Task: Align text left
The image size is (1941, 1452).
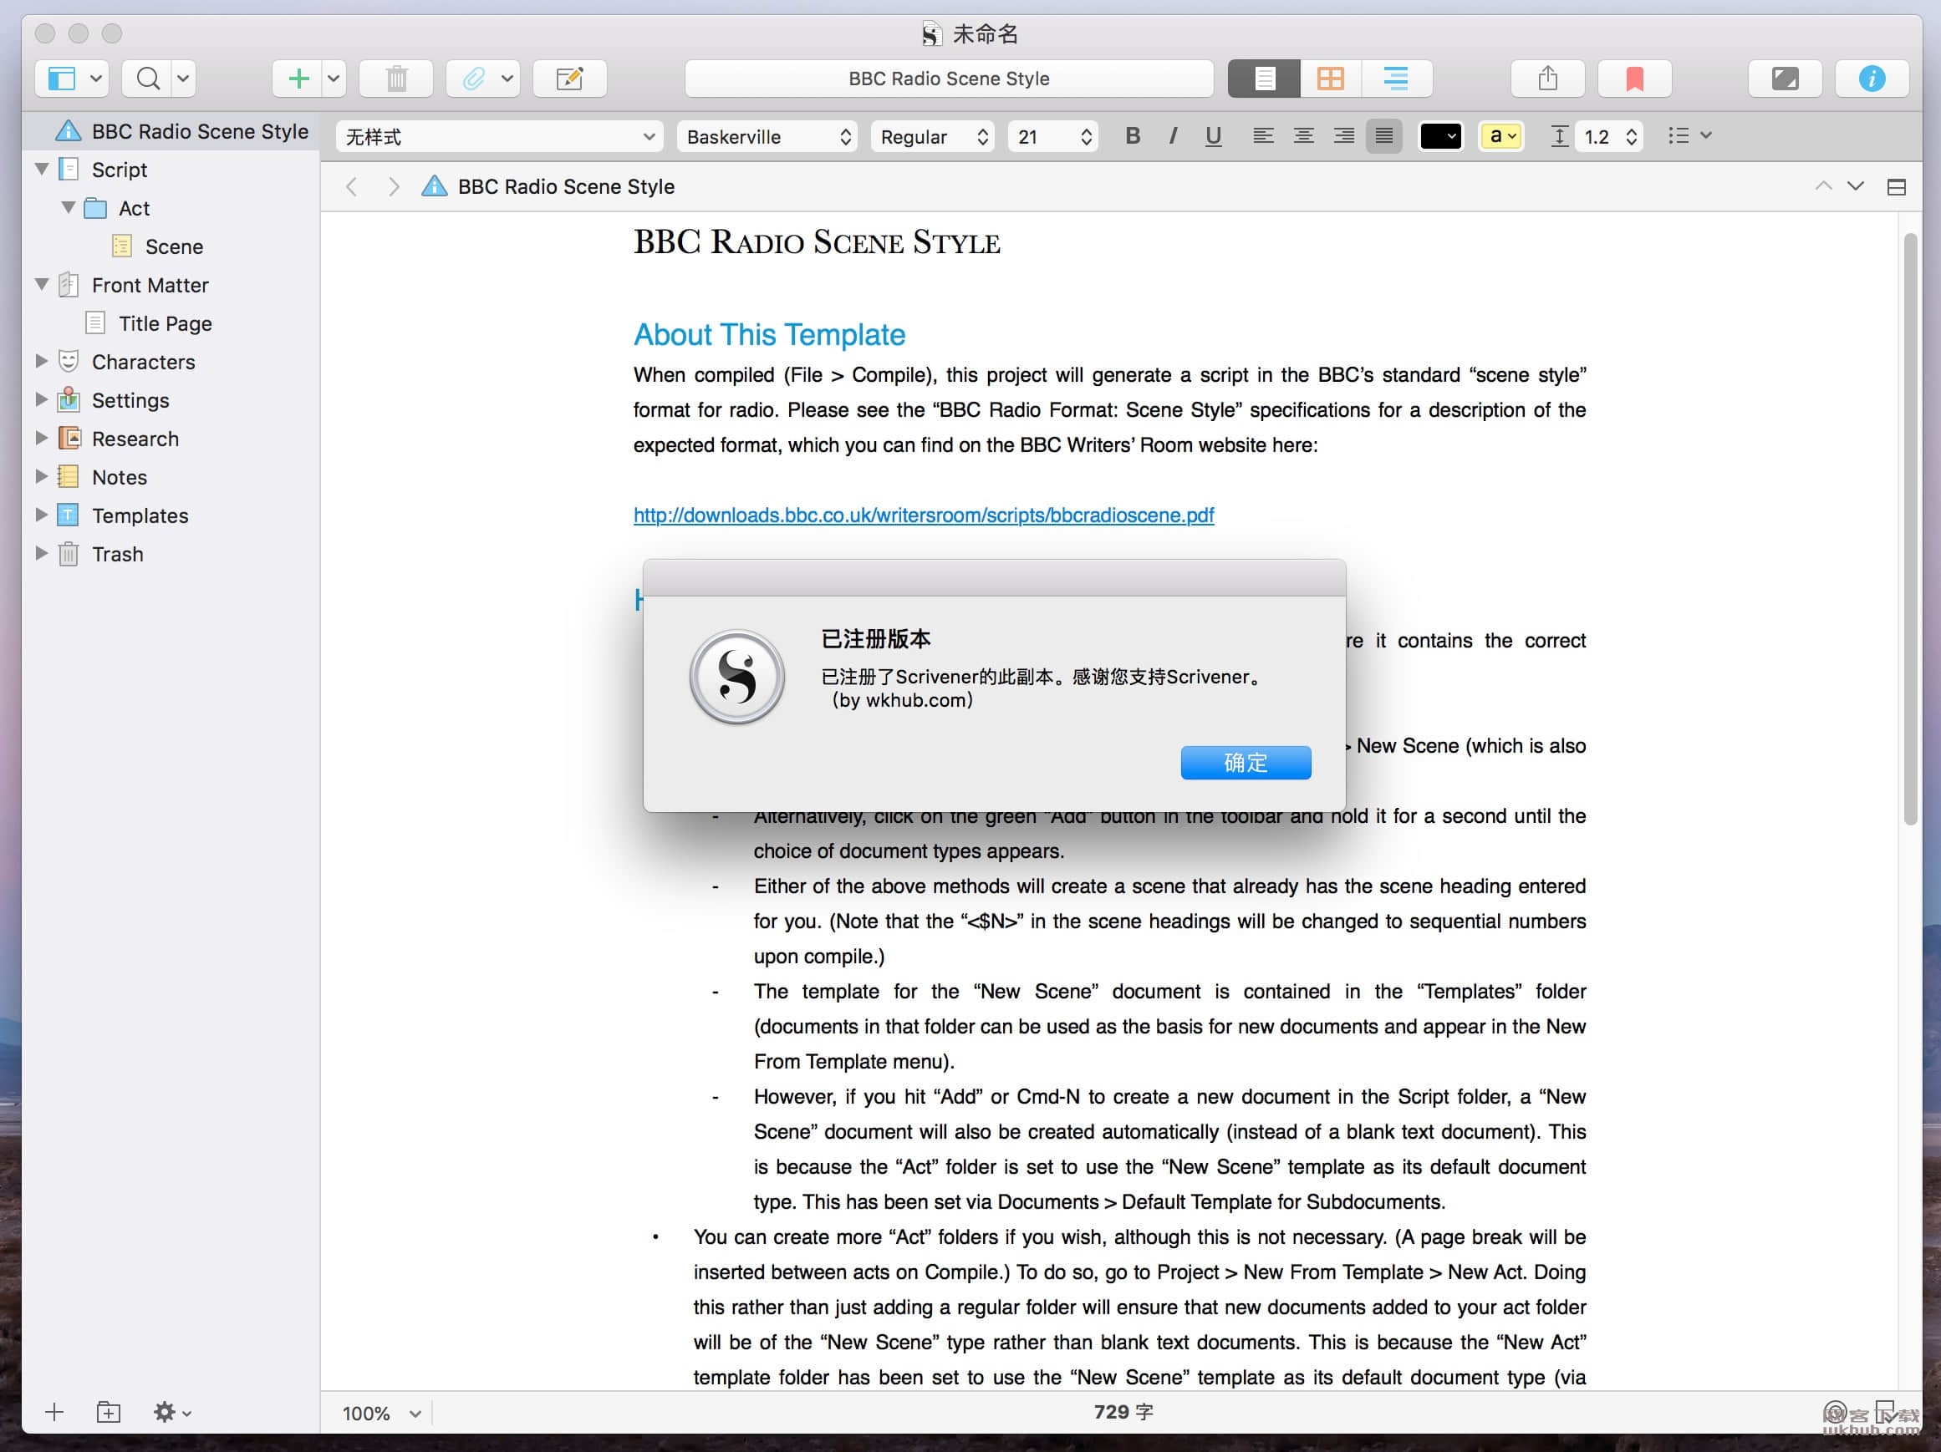Action: [x=1263, y=136]
